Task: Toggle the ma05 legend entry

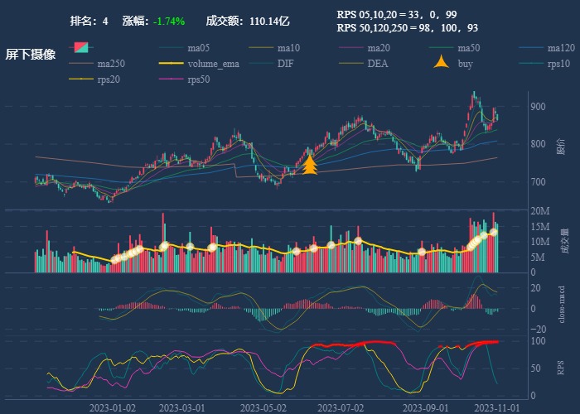Action: coord(184,48)
